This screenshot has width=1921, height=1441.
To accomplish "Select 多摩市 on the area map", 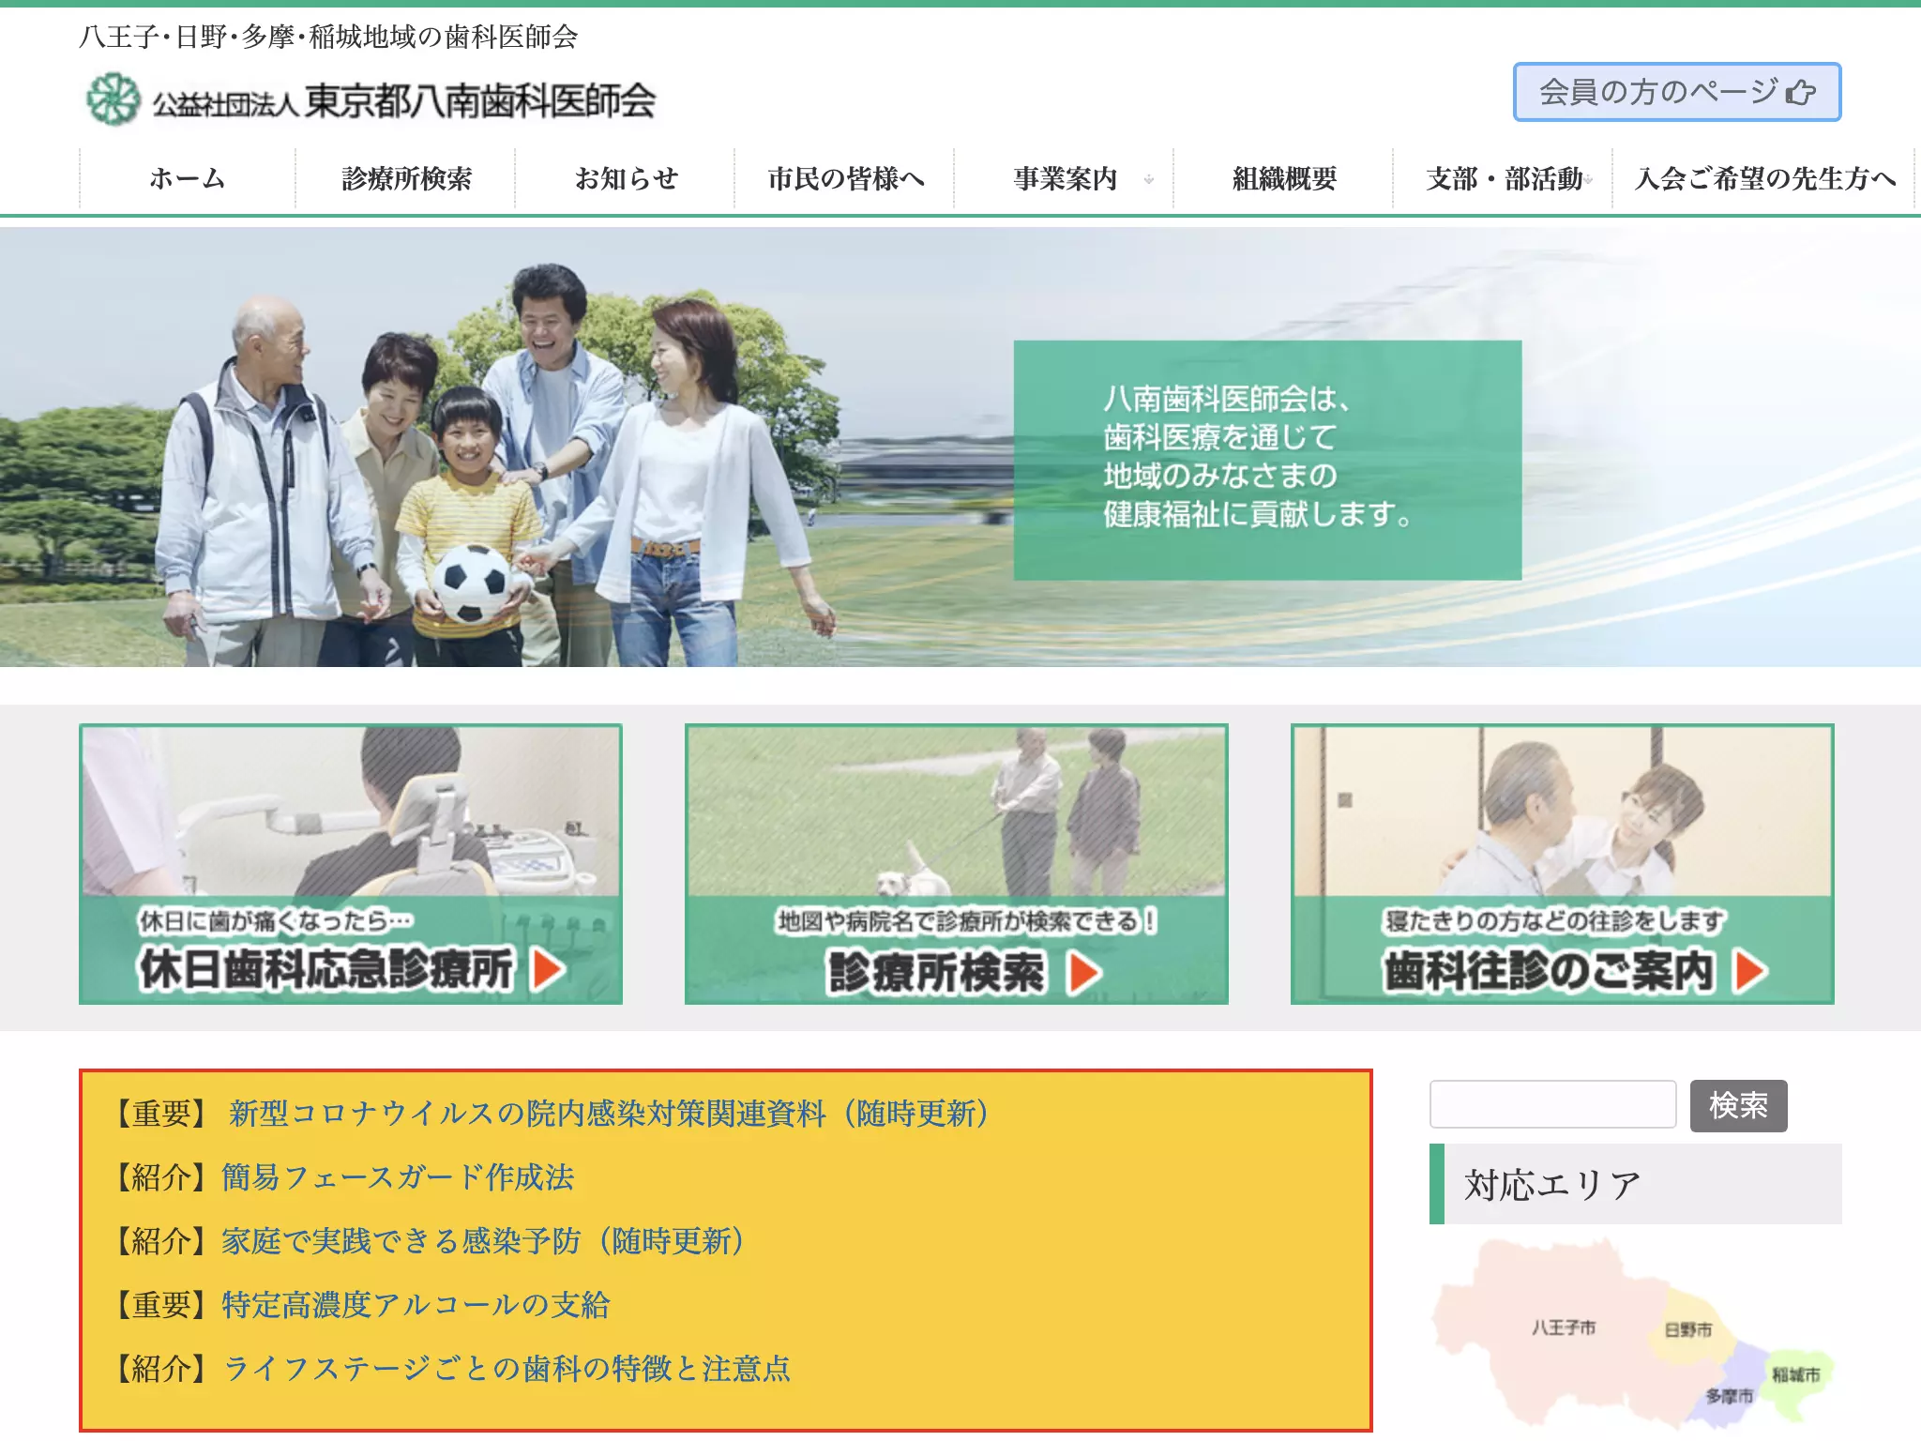I will [x=1729, y=1396].
